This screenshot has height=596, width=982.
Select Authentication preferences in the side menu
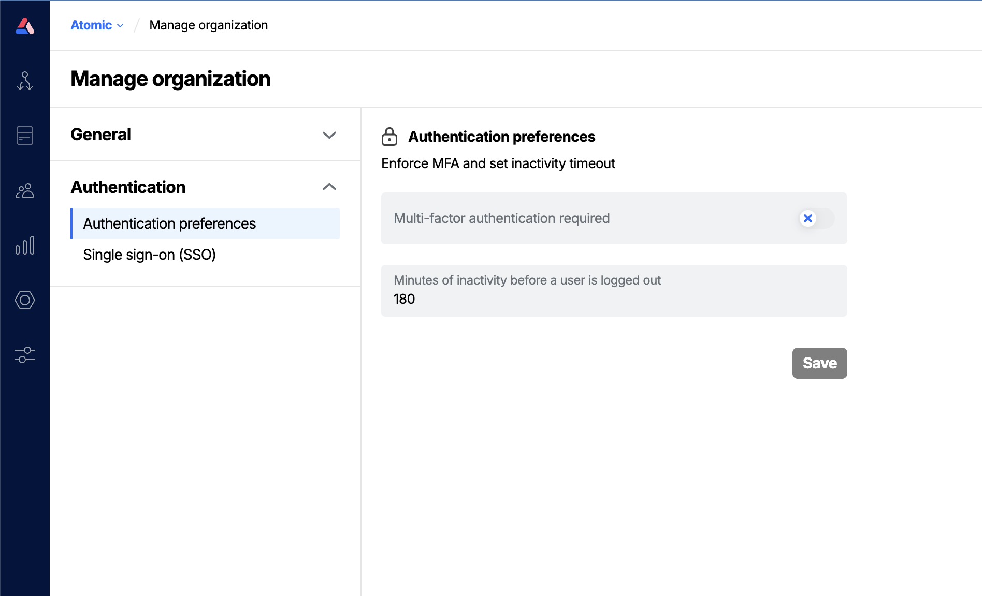pos(169,224)
